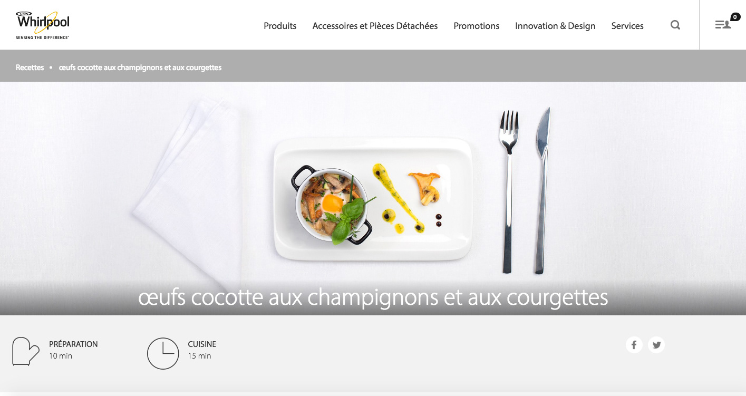
Task: Open Innovation & Design menu
Action: (x=555, y=26)
